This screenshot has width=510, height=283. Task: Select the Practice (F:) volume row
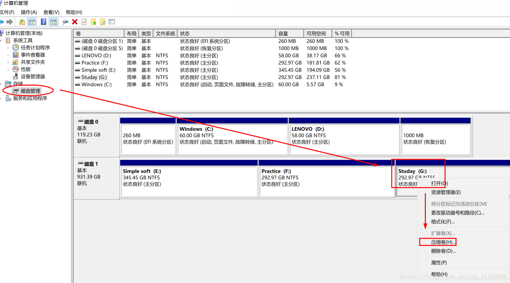(x=212, y=63)
